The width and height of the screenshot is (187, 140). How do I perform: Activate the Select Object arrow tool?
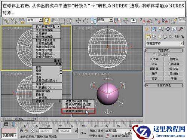coord(47,21)
